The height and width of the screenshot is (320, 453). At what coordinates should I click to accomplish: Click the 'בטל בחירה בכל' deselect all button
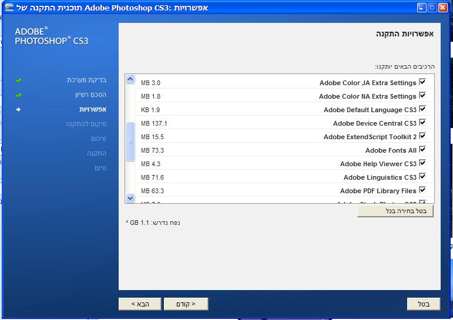tap(395, 211)
